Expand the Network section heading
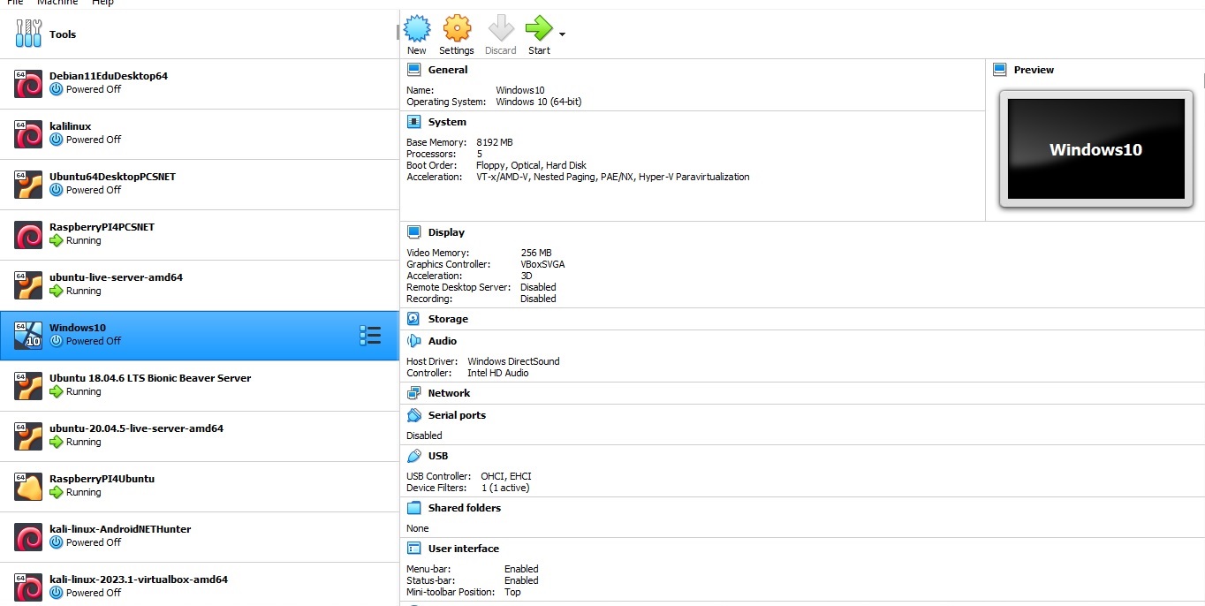1205x606 pixels. [x=449, y=393]
